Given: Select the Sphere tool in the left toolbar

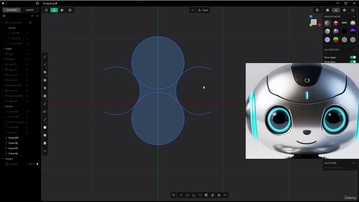Looking at the screenshot, I should click(x=45, y=127).
